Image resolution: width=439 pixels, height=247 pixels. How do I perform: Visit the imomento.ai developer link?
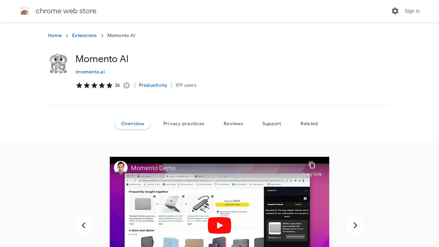[90, 72]
